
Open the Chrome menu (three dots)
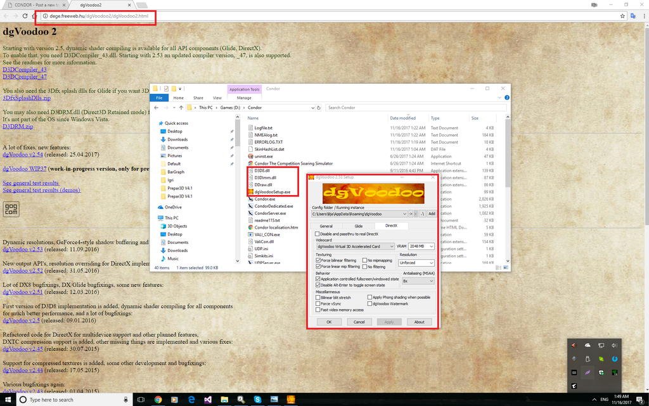[644, 16]
